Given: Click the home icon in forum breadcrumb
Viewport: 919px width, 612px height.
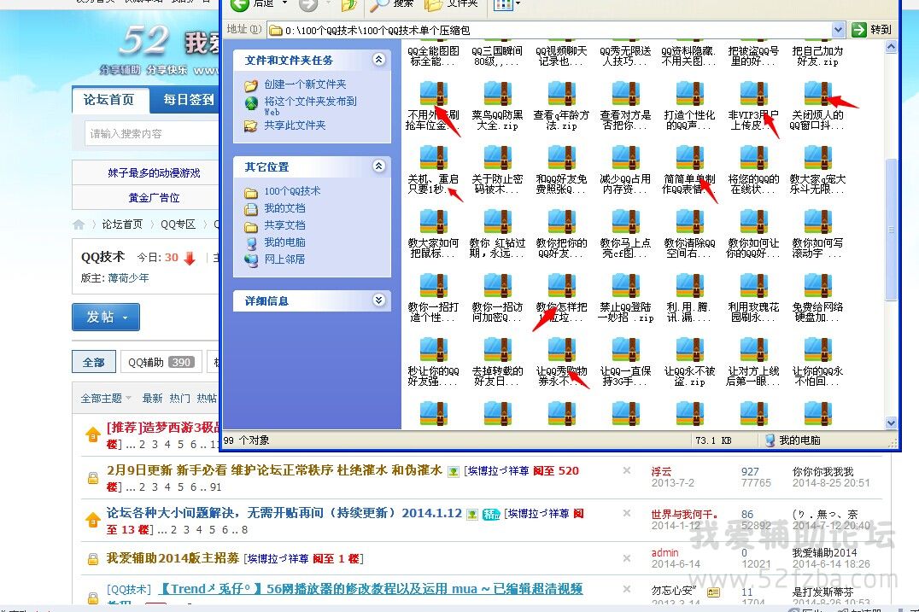Looking at the screenshot, I should (x=79, y=224).
